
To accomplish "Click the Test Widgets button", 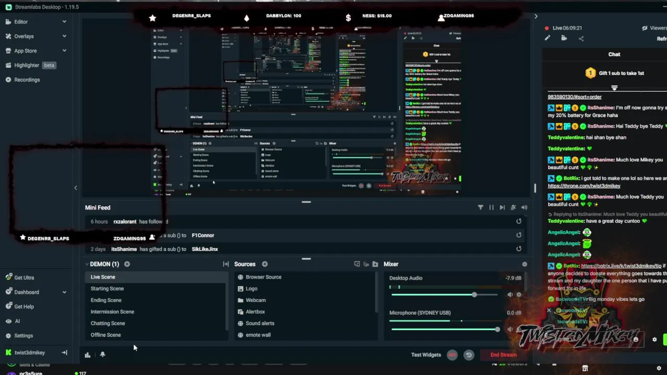I will click(426, 355).
